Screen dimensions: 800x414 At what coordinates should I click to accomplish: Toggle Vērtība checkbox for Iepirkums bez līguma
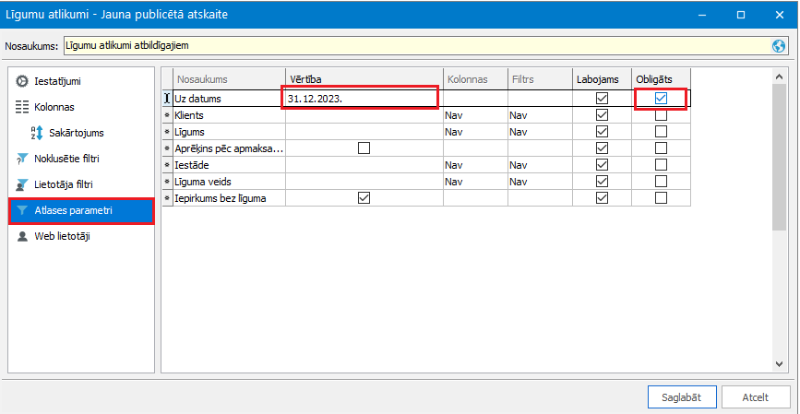(364, 198)
